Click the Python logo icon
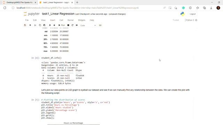 click(x=183, y=14)
